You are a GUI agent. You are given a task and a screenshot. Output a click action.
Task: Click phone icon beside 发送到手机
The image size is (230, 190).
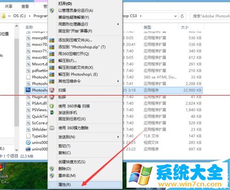(52, 113)
